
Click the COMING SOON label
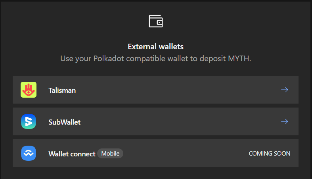pyautogui.click(x=269, y=153)
